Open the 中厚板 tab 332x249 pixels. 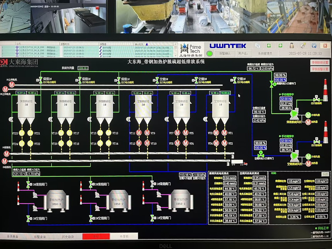[x=124, y=236]
